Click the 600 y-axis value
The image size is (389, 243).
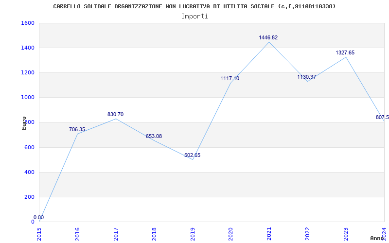[x=29, y=147]
